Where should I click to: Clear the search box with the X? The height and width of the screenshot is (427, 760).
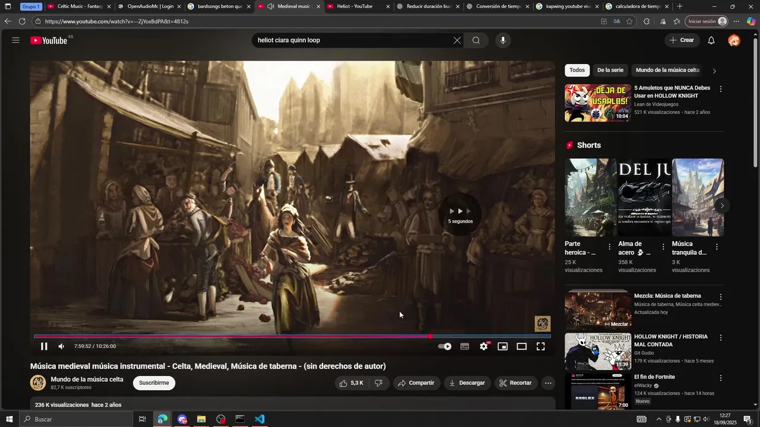(457, 40)
